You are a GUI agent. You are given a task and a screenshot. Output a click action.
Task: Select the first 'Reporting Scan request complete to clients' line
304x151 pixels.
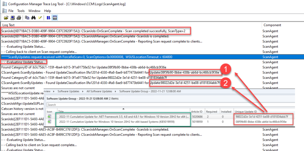[x=102, y=41]
